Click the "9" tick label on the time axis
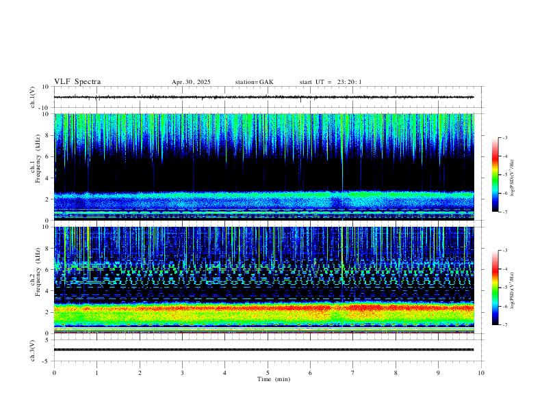This screenshot has height=418, width=542. [x=438, y=373]
